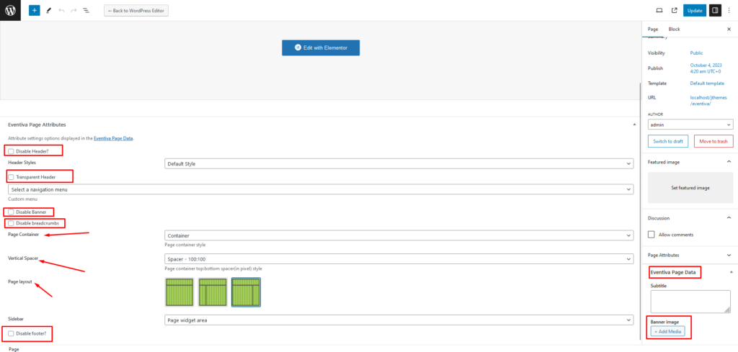Switch to the Block tab
This screenshot has width=738, height=352.
coord(674,29)
